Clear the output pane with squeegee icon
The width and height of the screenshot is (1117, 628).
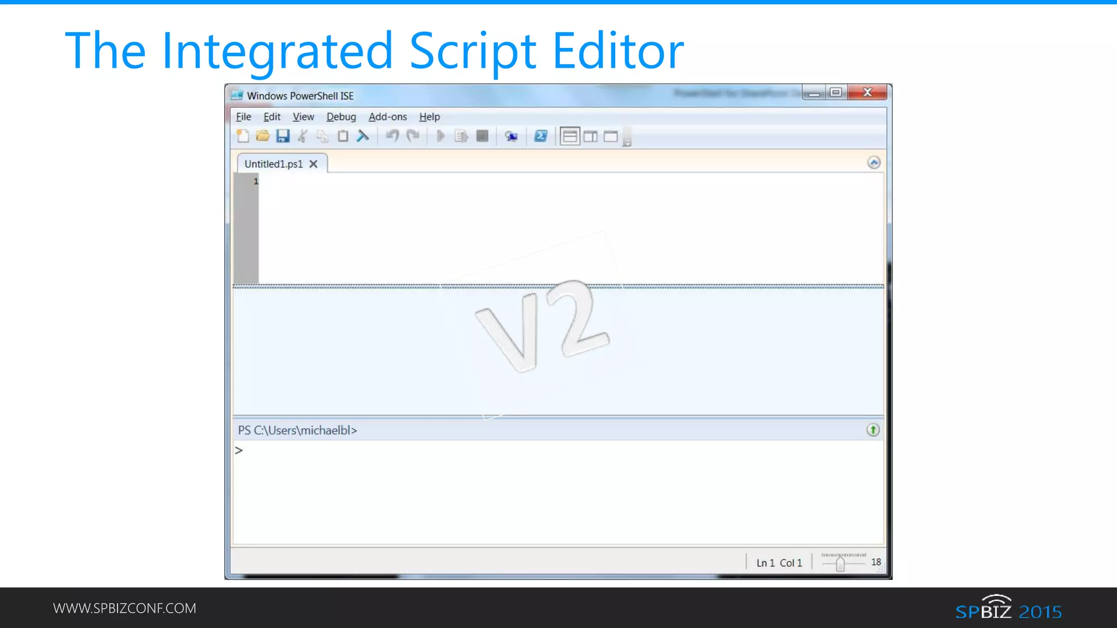click(x=363, y=136)
